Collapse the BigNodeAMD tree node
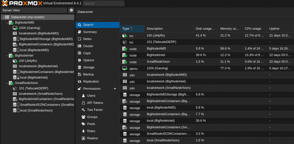The image size is (294, 144). point(7,23)
